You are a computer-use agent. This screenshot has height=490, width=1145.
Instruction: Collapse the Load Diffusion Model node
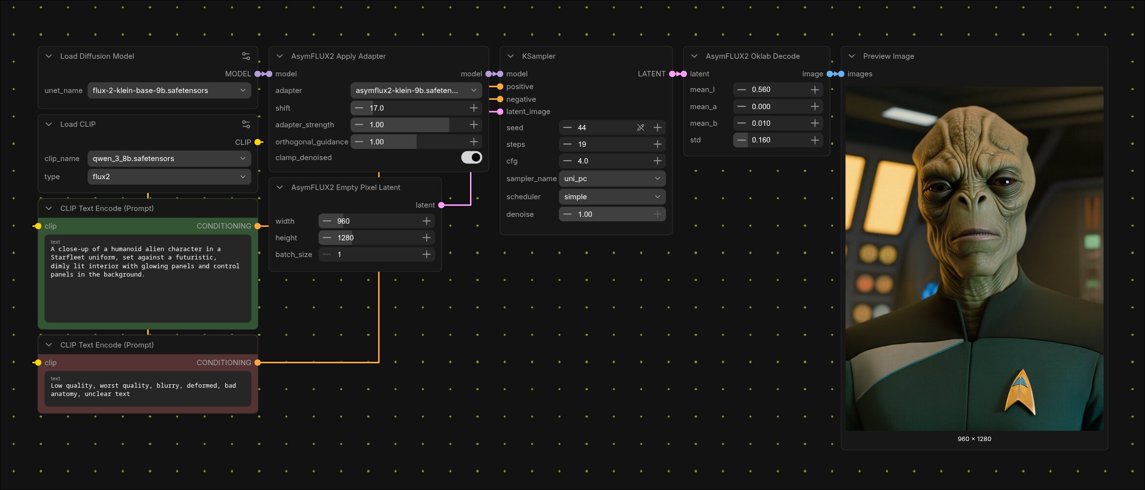coord(49,56)
